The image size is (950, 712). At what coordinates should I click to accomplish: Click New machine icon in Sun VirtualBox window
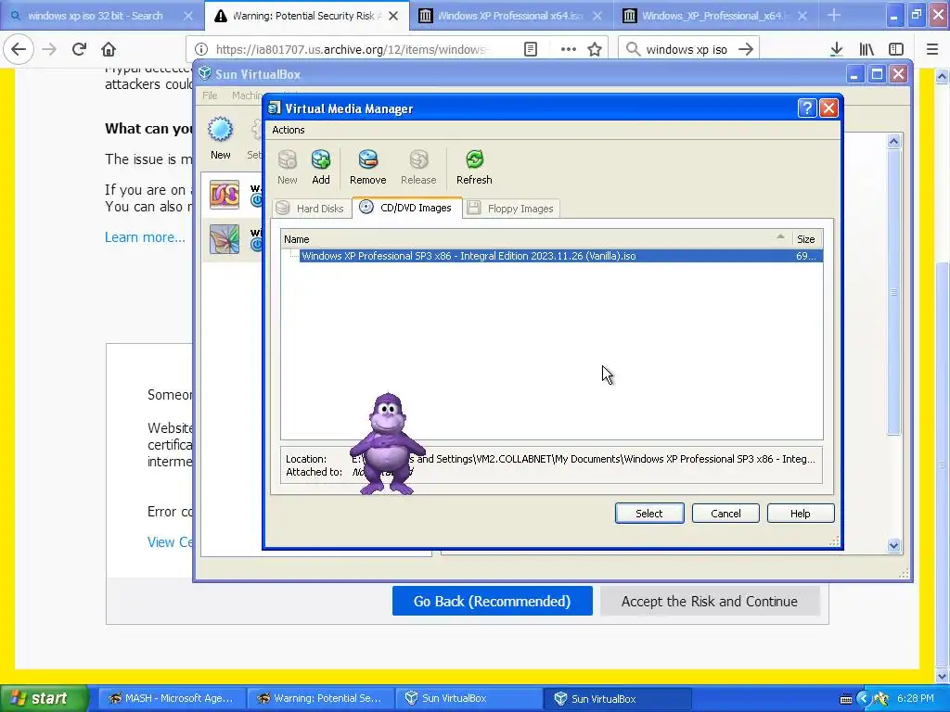pos(221,130)
